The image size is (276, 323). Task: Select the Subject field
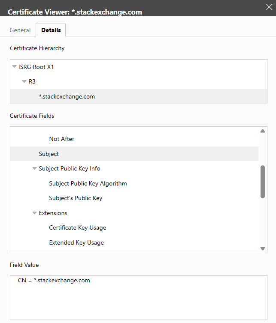[49, 154]
